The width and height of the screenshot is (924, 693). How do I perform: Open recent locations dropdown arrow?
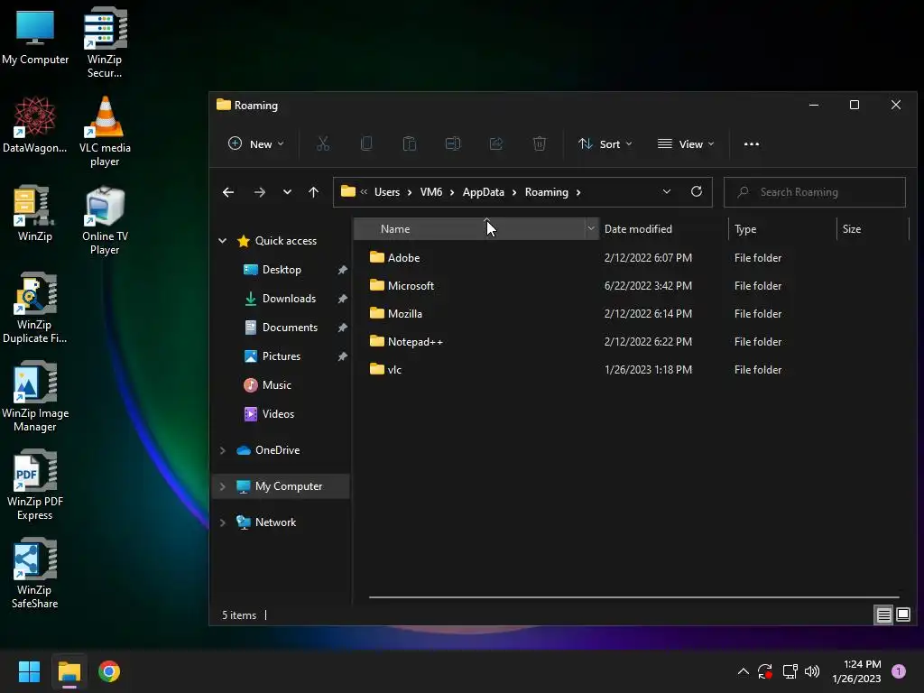click(x=287, y=192)
